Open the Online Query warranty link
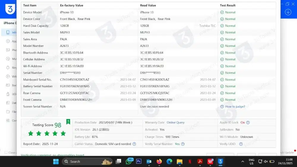Screen dimensions: 297x167 coord(176,123)
